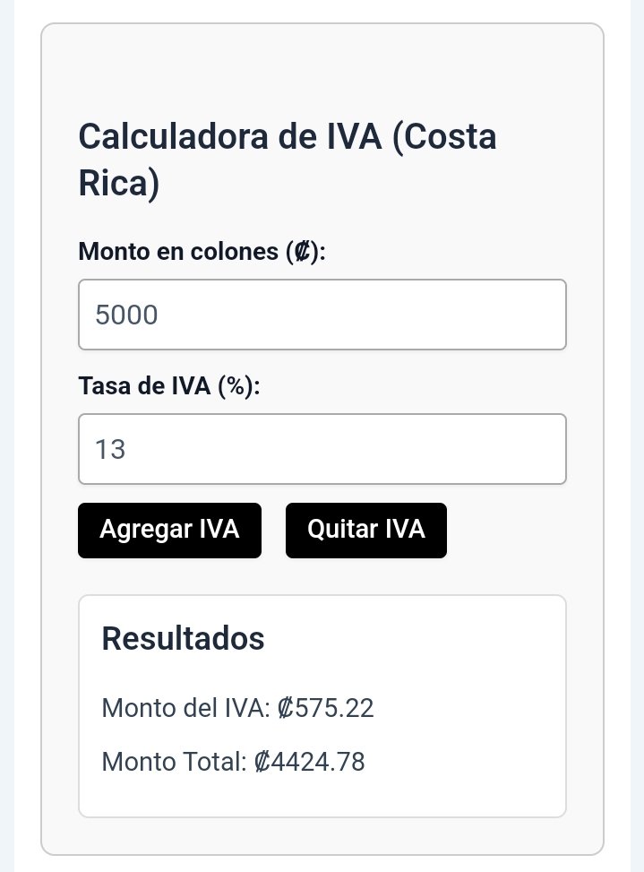The width and height of the screenshot is (644, 872).
Task: Click the word 'Costa' in the title
Action: [444, 136]
